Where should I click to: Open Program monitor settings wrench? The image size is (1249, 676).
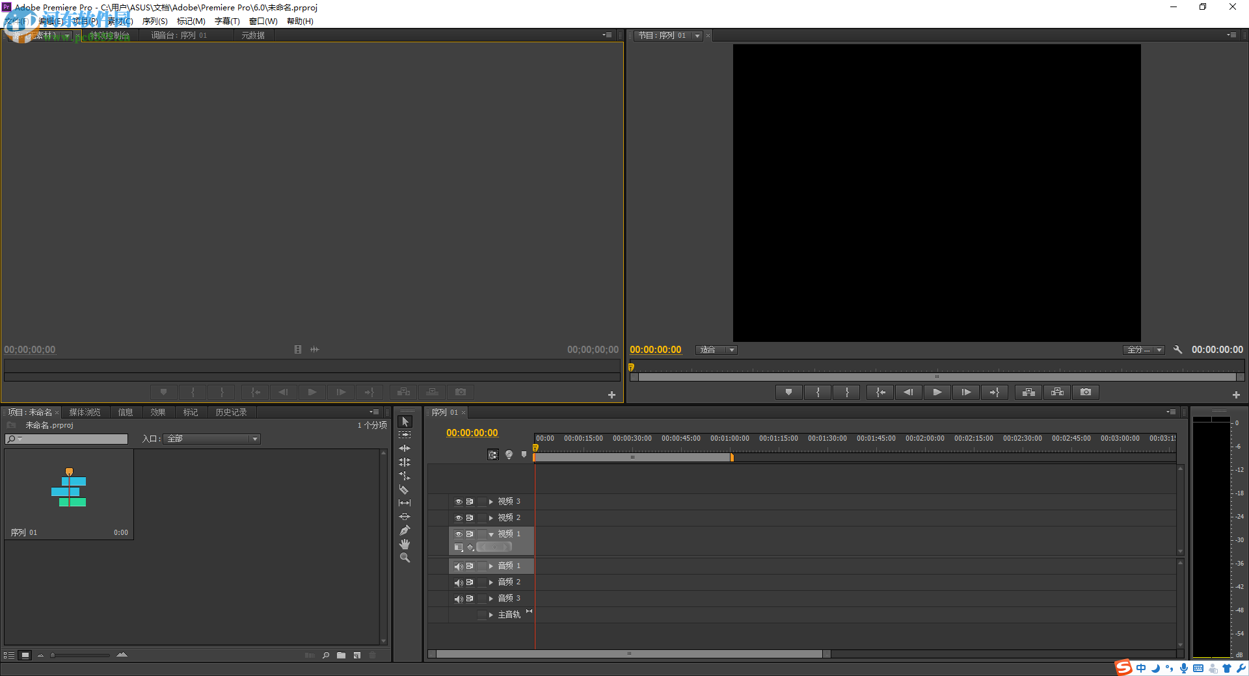pyautogui.click(x=1177, y=350)
